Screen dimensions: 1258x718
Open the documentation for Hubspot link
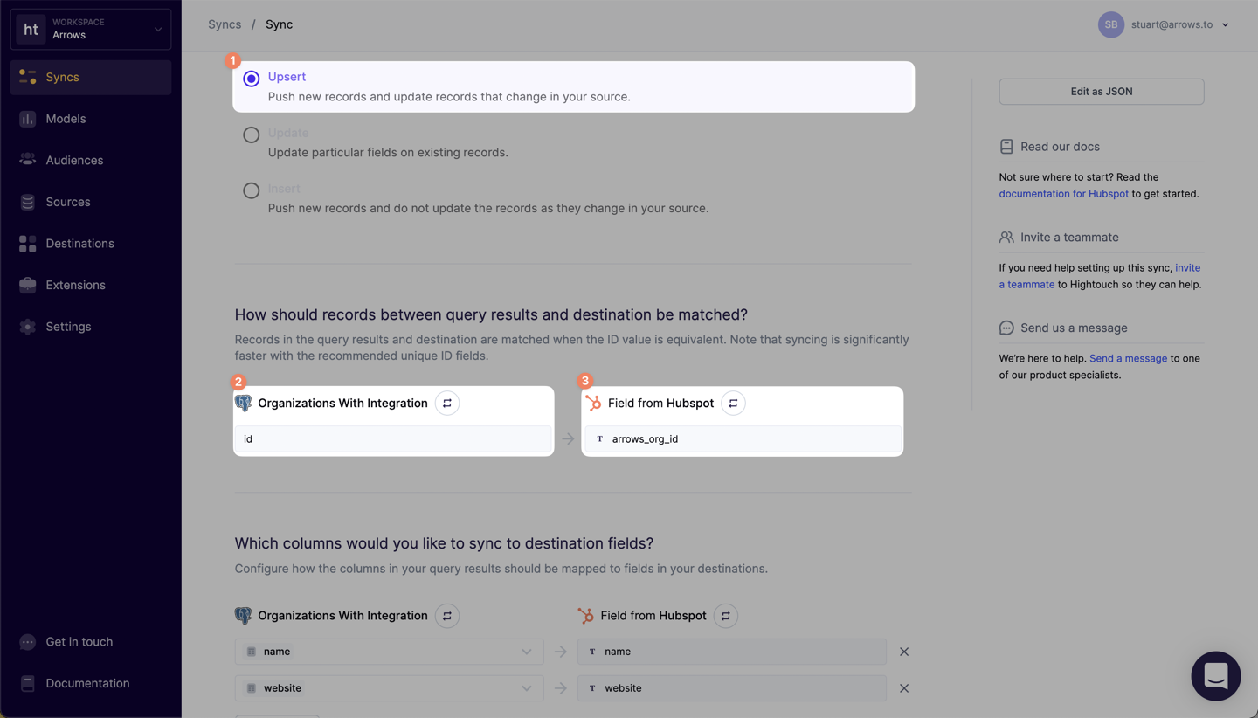[1063, 194]
